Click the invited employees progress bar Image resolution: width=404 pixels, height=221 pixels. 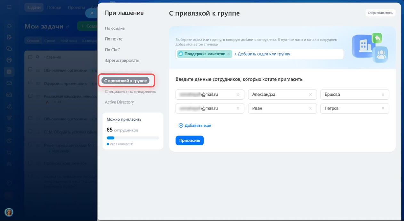coord(133,138)
